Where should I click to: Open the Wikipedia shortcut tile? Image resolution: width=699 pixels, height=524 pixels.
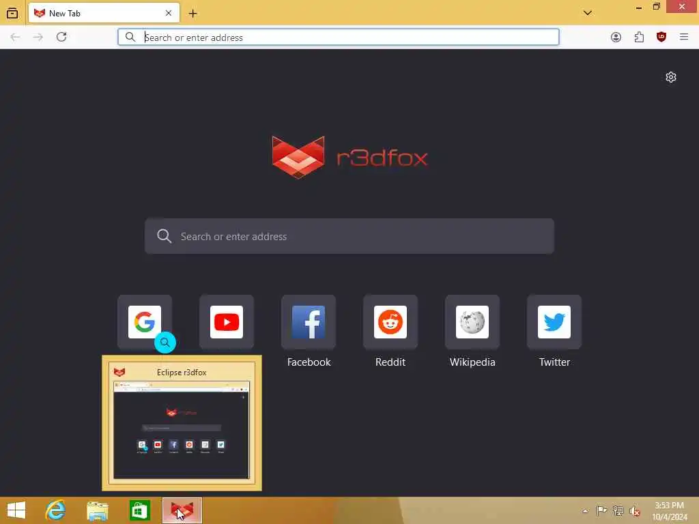point(472,322)
